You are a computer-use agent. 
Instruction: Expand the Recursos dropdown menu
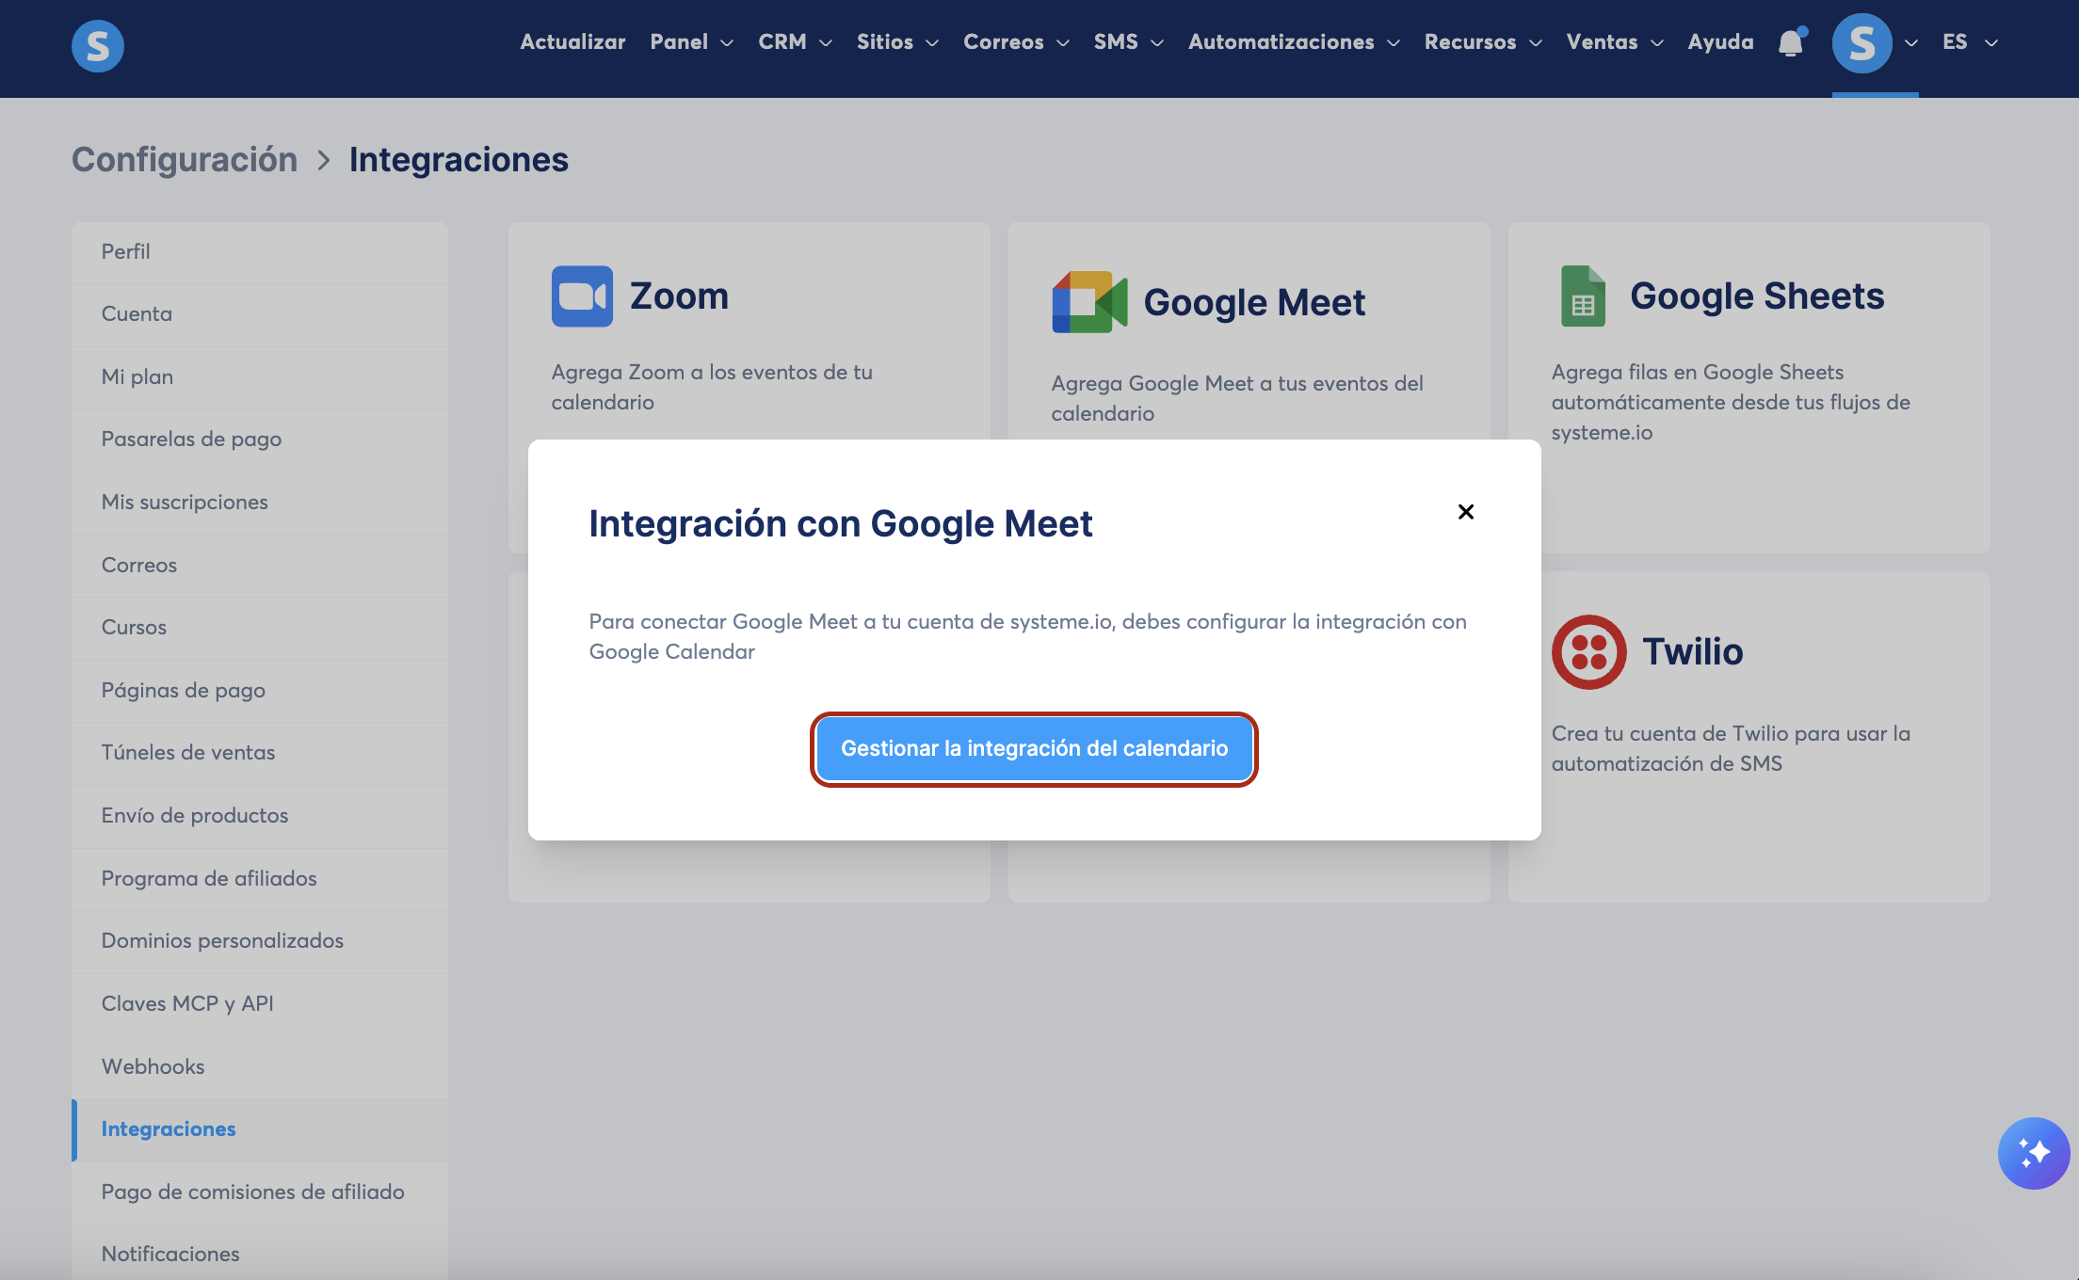coord(1483,42)
